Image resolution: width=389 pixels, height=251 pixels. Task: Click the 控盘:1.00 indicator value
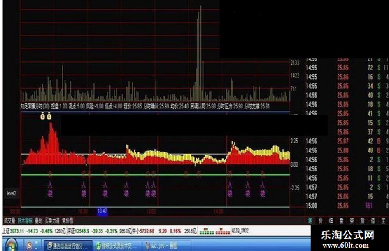(59, 106)
